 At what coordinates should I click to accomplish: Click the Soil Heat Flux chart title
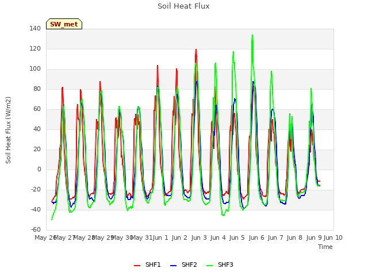point(183,6)
